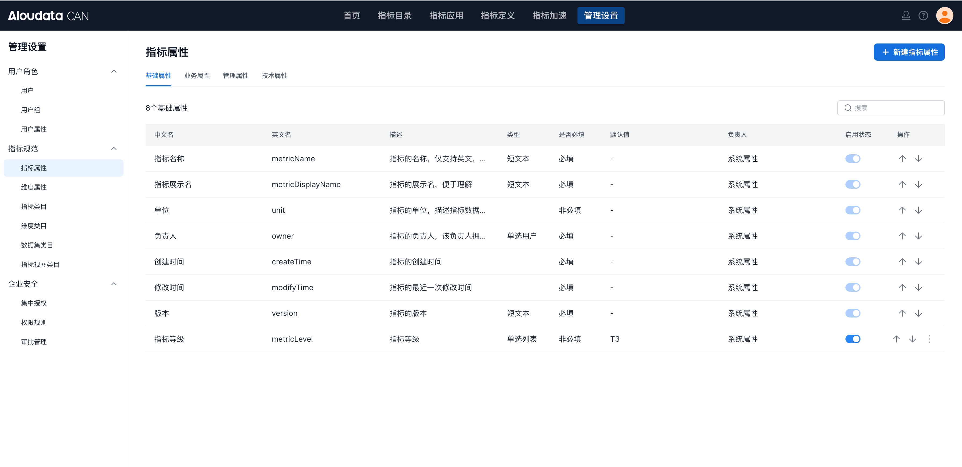This screenshot has width=962, height=467.
Task: Open more options for metricLevel row
Action: (930, 339)
